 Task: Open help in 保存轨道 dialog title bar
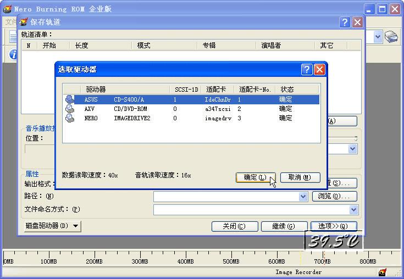pos(345,23)
